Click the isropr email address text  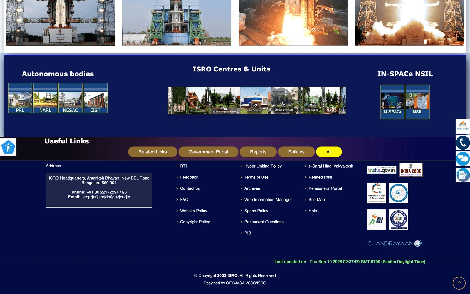(x=106, y=197)
